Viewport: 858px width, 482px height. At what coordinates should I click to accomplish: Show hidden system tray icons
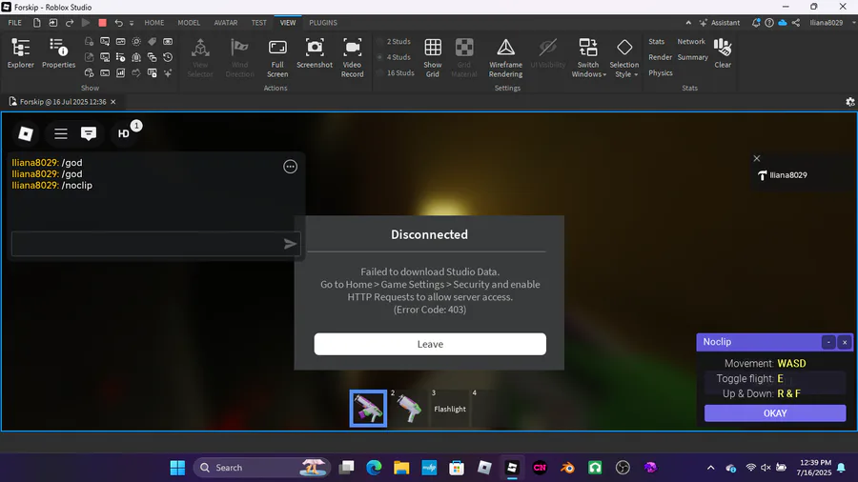click(x=710, y=468)
